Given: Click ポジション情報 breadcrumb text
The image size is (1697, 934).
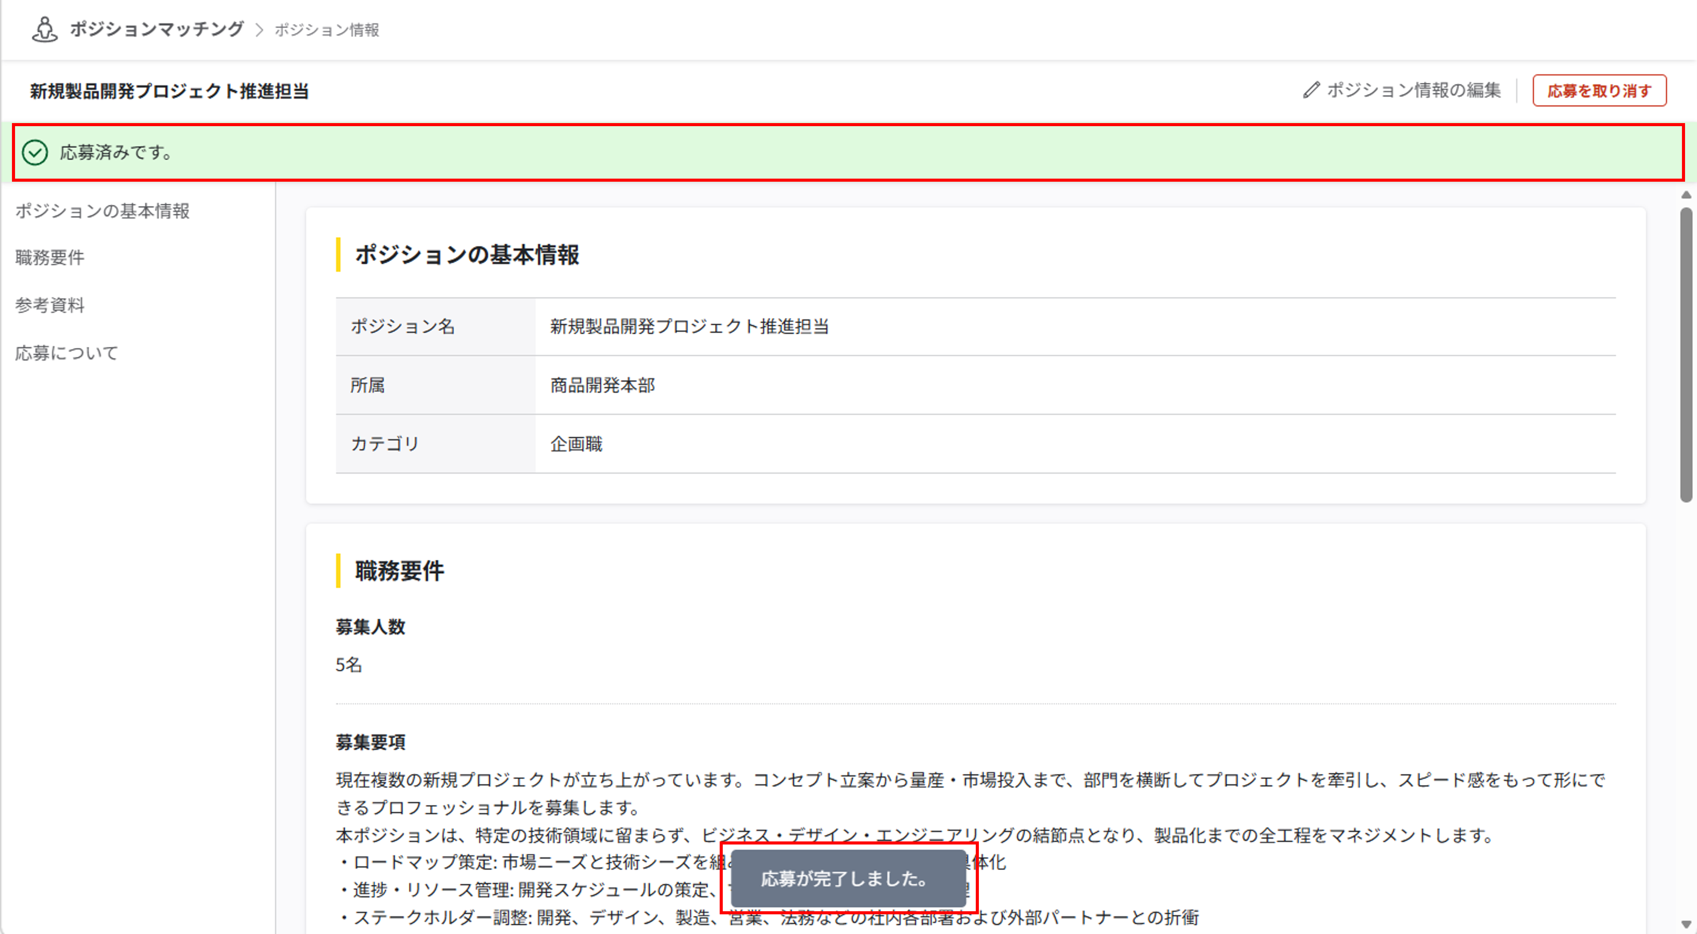Looking at the screenshot, I should click(327, 30).
